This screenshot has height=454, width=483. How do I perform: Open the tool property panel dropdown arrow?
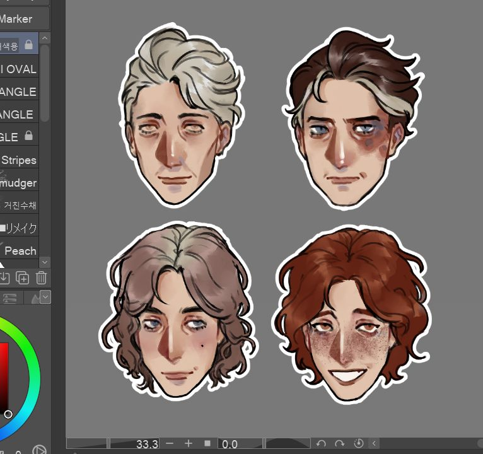click(x=45, y=298)
